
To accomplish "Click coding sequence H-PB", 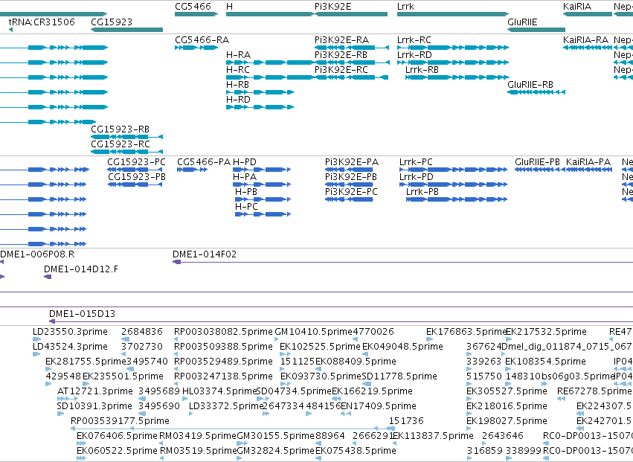I will coord(263,199).
